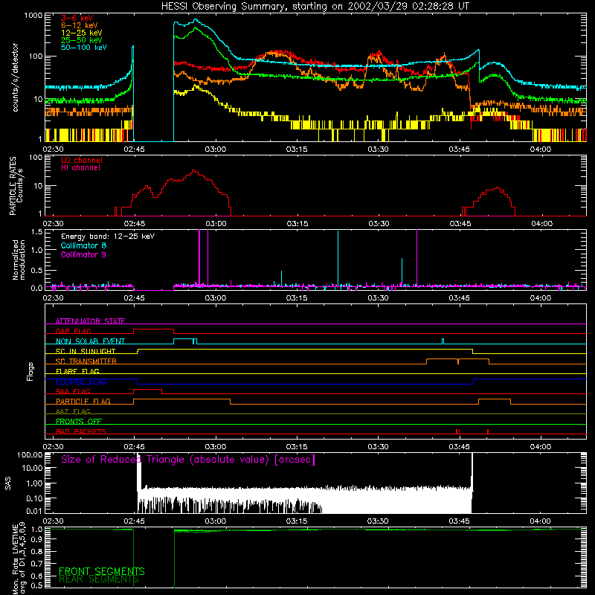
Task: Click the SAA FLAG label
Action: 73,391
